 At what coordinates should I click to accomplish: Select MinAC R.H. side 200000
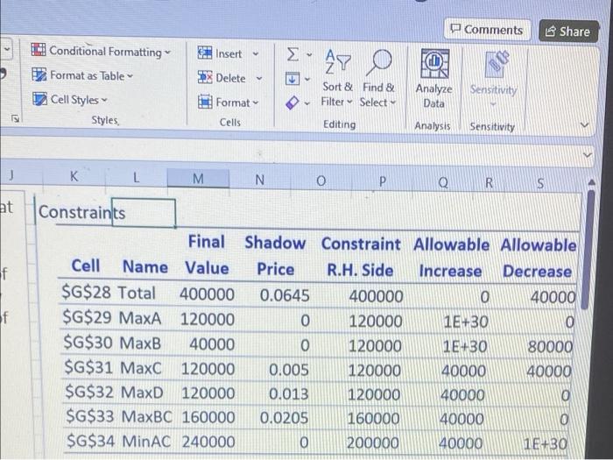pyautogui.click(x=373, y=442)
